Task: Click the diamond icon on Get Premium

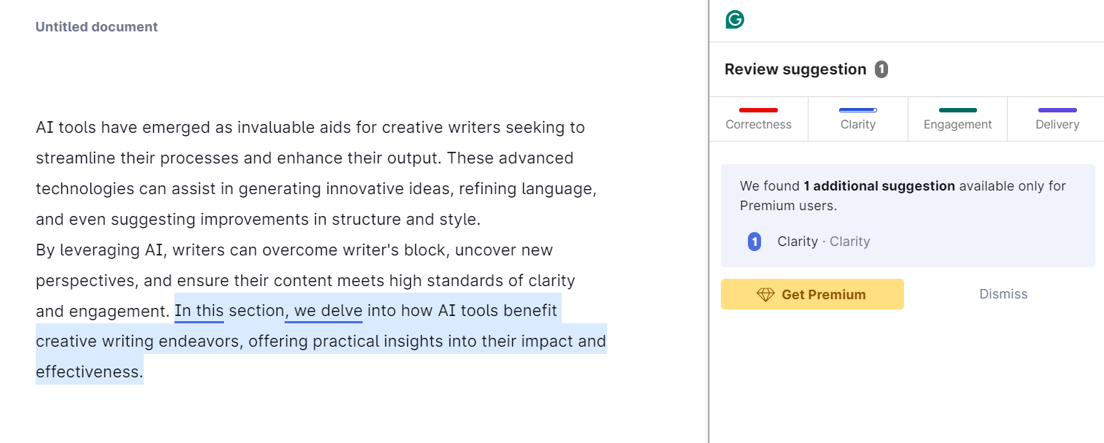Action: (x=765, y=294)
